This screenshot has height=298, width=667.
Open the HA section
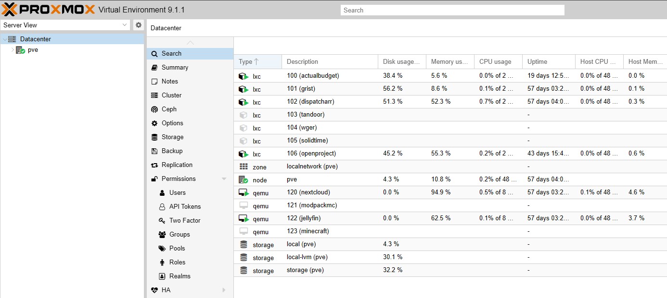[190, 290]
